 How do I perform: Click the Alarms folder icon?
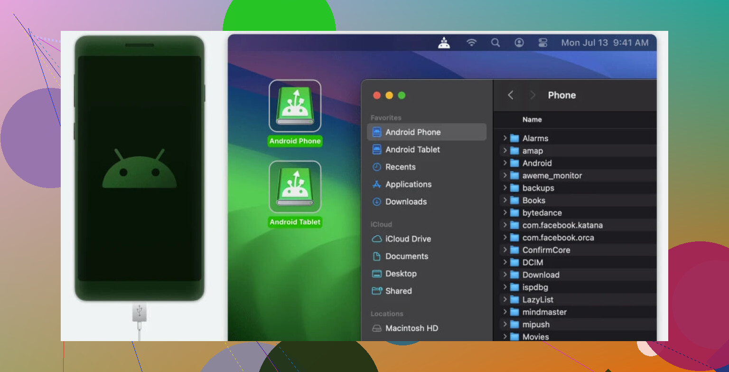pos(514,138)
